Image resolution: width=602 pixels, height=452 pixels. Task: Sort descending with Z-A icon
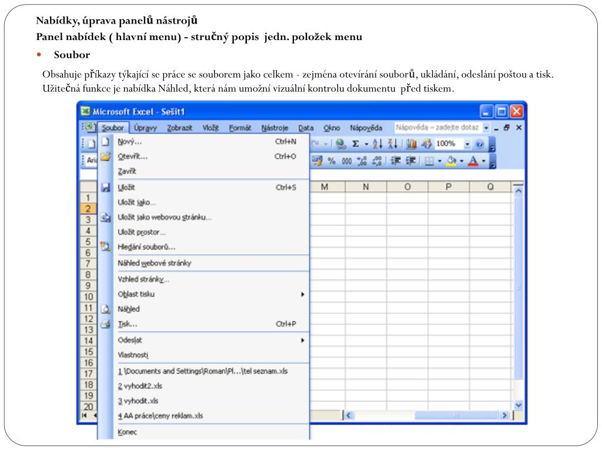[392, 144]
